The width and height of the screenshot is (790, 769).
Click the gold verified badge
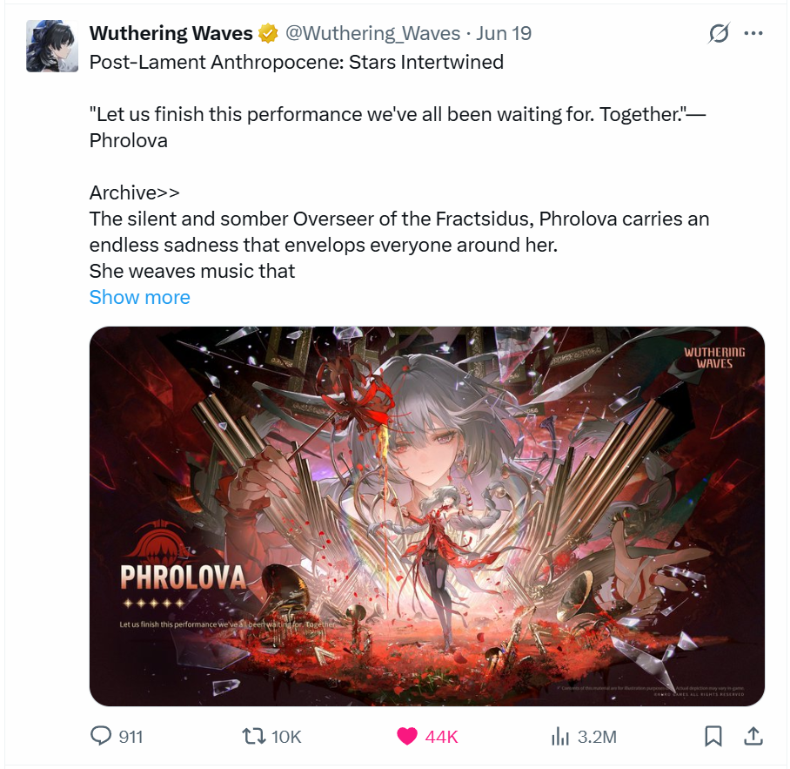coord(269,33)
